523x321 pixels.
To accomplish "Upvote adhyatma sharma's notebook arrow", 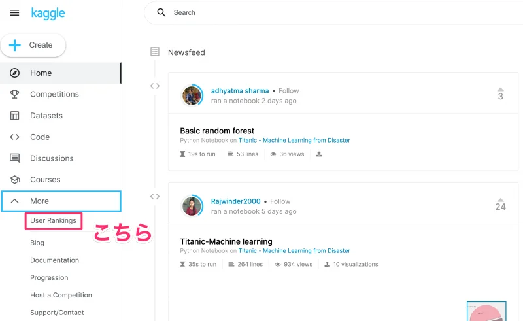I will click(500, 90).
